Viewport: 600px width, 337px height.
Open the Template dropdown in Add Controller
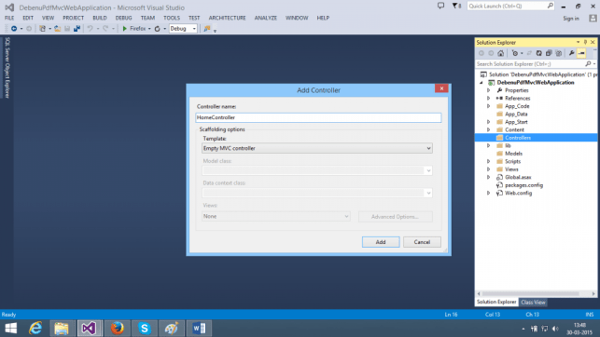pos(317,148)
